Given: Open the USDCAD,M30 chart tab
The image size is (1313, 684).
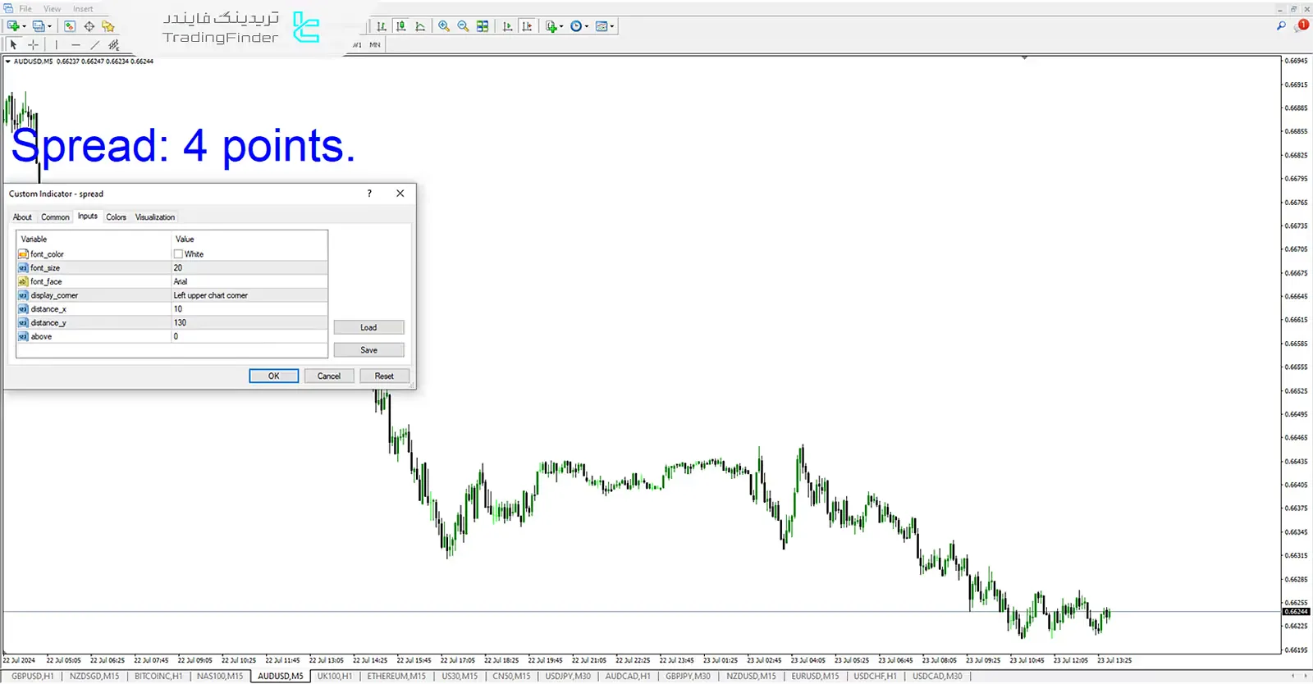Looking at the screenshot, I should 937,677.
